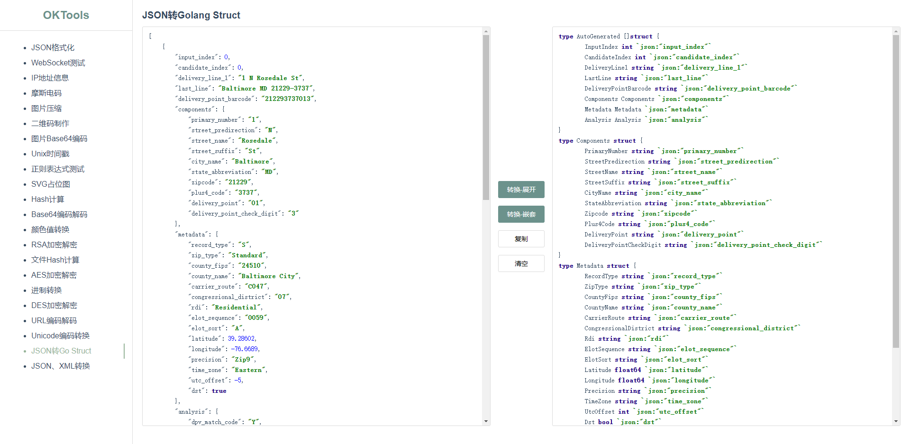Open the 摩斯电码 tool
910x444 pixels.
(x=47, y=93)
